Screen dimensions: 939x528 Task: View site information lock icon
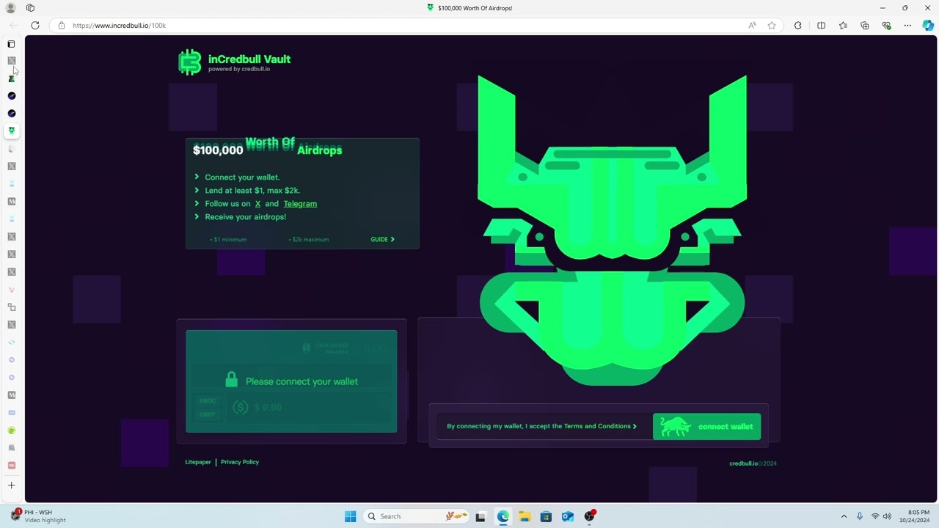pyautogui.click(x=62, y=25)
